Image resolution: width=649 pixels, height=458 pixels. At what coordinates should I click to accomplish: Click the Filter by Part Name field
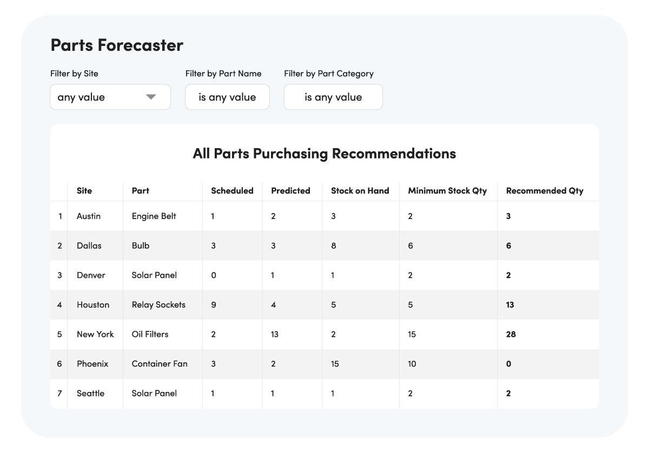tap(227, 97)
